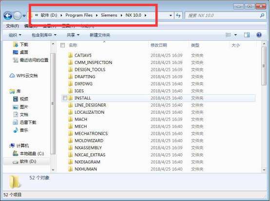The height and width of the screenshot is (201, 270).
Task: Toggle the preview pane icon
Action: pyautogui.click(x=247, y=35)
